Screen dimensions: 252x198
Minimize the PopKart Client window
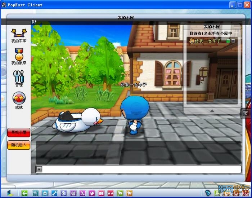[x=232, y=5]
